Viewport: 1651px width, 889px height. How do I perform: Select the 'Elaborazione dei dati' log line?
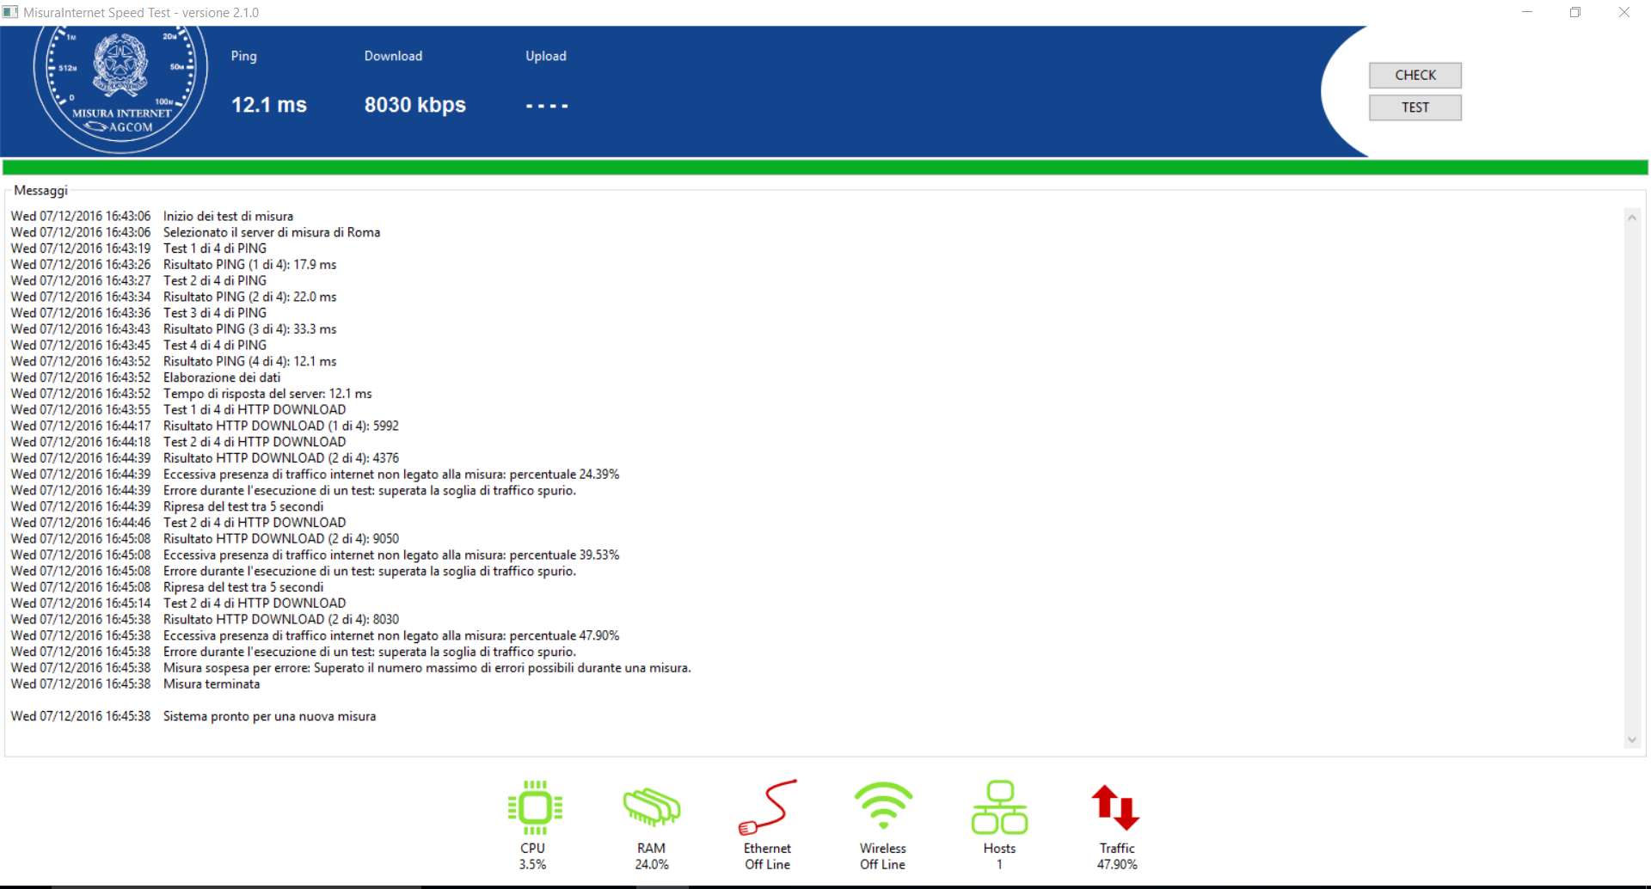click(x=222, y=377)
